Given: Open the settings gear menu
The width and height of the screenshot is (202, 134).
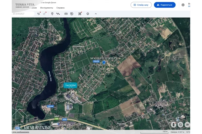Looking at the screenshot, I should (183, 5).
